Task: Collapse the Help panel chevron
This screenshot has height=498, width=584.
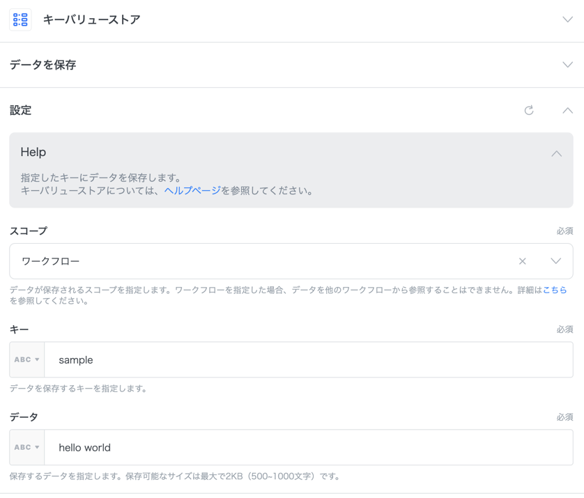Action: click(556, 153)
